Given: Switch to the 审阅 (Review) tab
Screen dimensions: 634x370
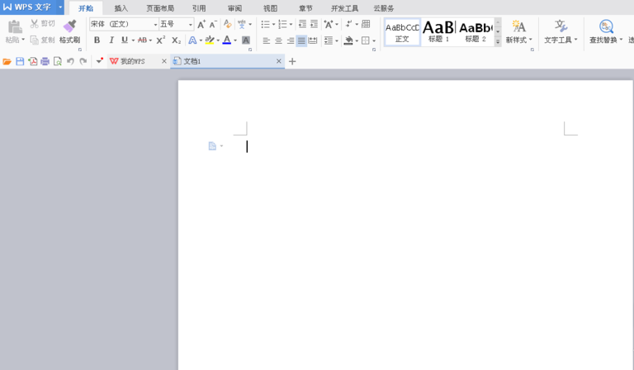Looking at the screenshot, I should tap(234, 8).
